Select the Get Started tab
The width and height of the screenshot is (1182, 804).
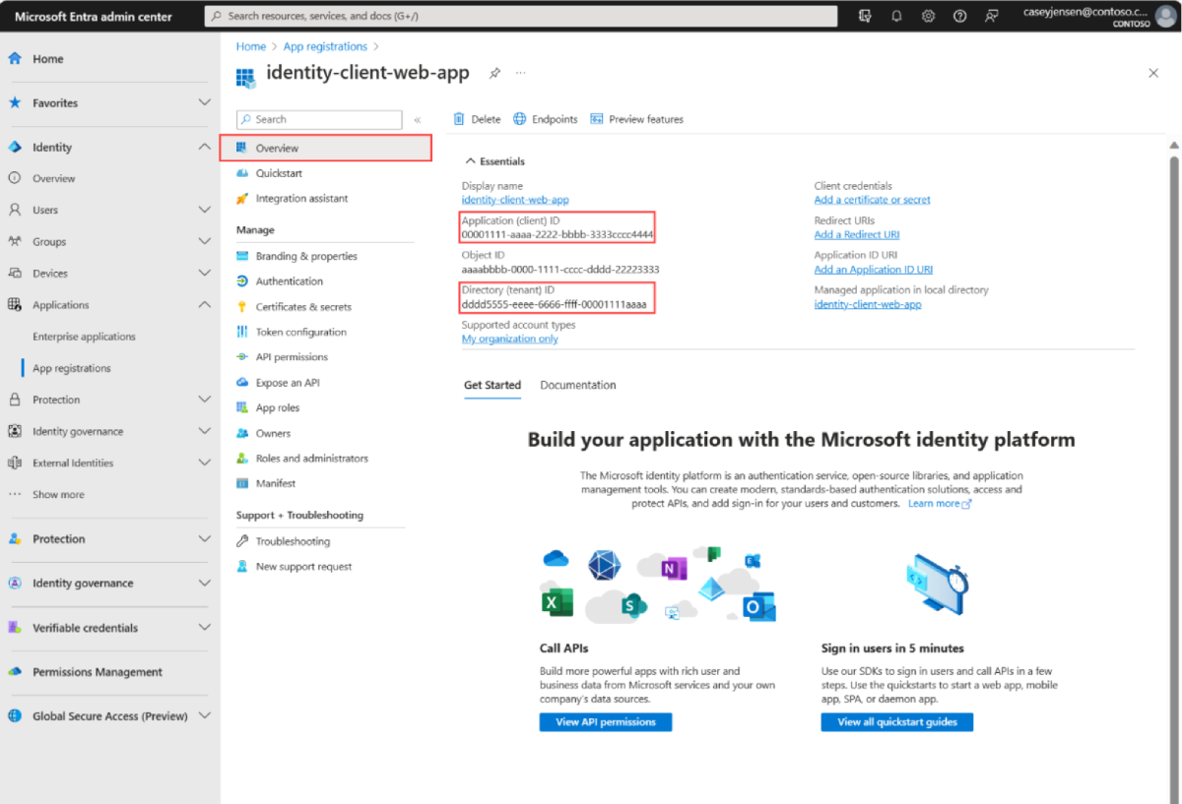click(x=492, y=385)
